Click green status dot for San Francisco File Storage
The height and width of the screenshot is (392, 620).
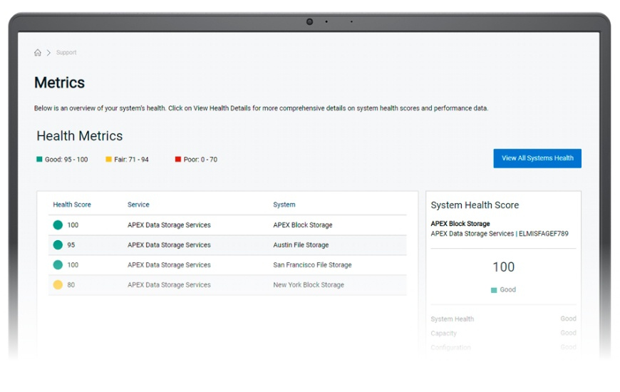(58, 265)
